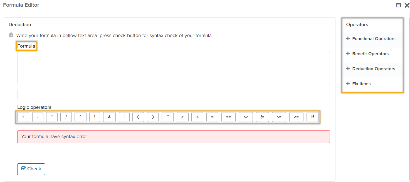
Task: Insert the multiply asterisk operator
Action: click(52, 117)
